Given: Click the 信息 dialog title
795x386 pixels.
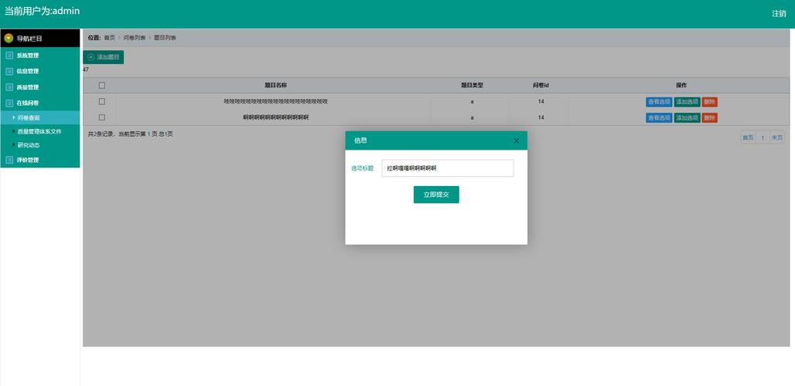Looking at the screenshot, I should [360, 141].
